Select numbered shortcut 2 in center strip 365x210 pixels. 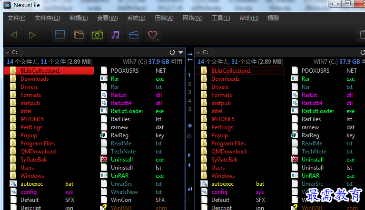point(189,84)
